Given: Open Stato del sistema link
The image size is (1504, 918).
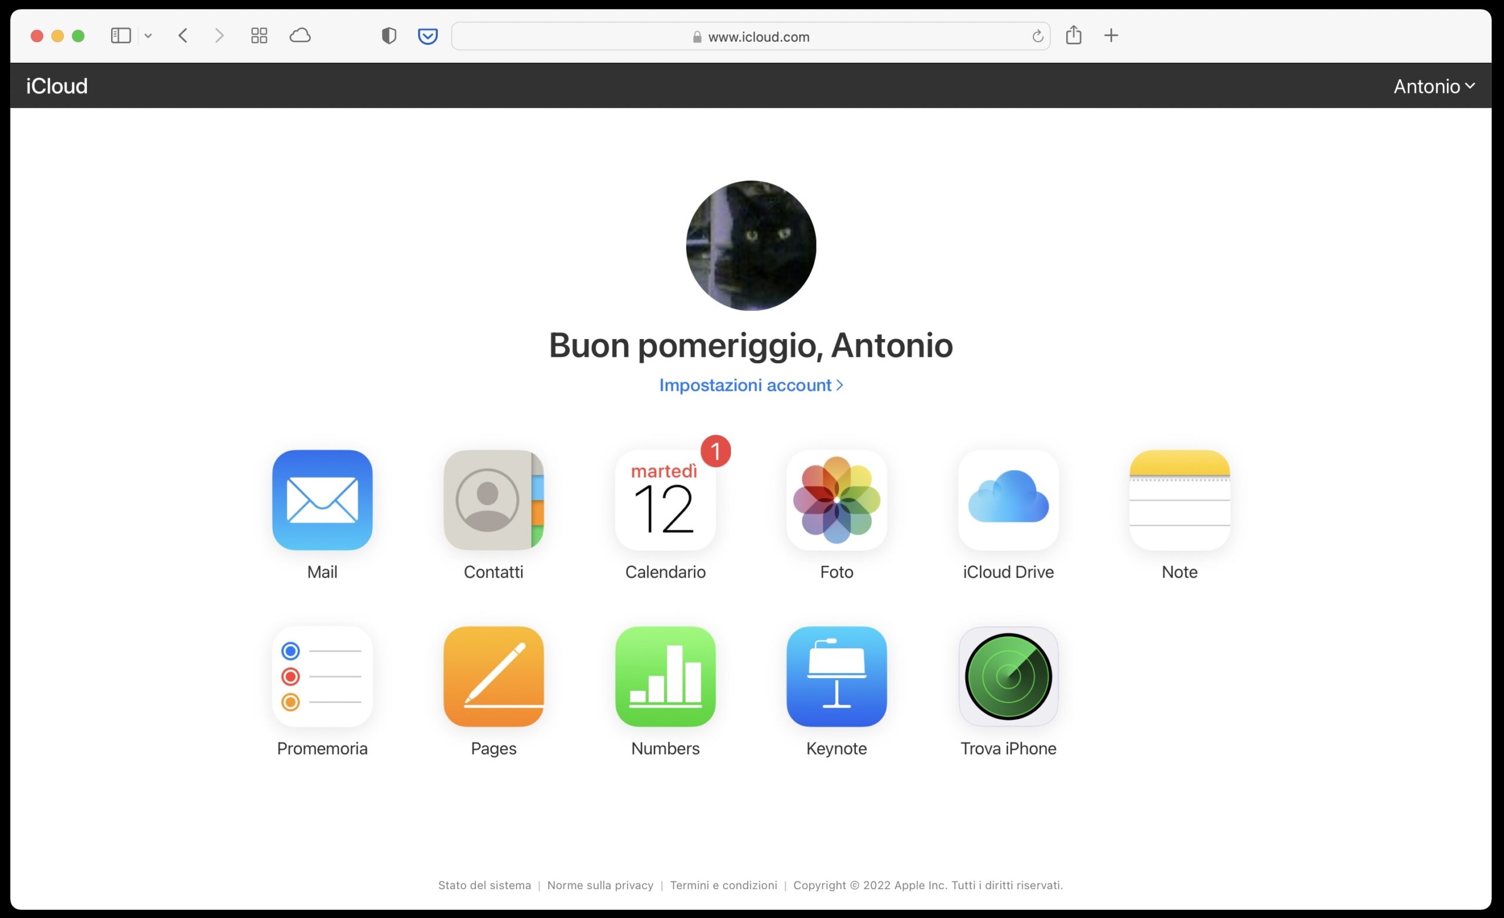Looking at the screenshot, I should (484, 885).
